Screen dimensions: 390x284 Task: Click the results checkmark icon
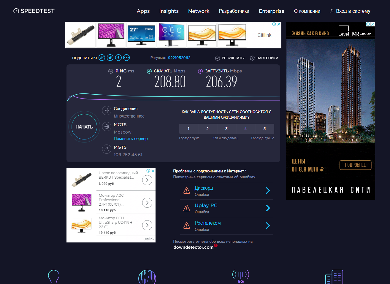[x=217, y=58]
